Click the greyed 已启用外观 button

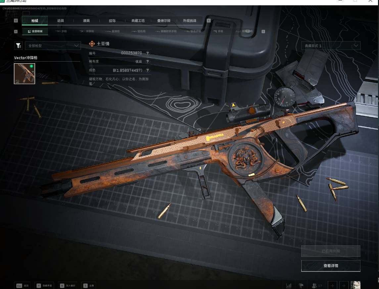(331, 251)
